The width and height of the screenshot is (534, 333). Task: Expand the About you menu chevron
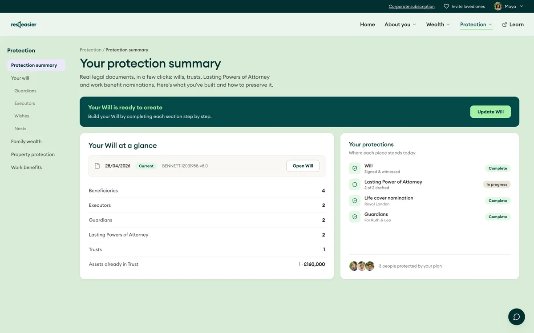pyautogui.click(x=414, y=24)
